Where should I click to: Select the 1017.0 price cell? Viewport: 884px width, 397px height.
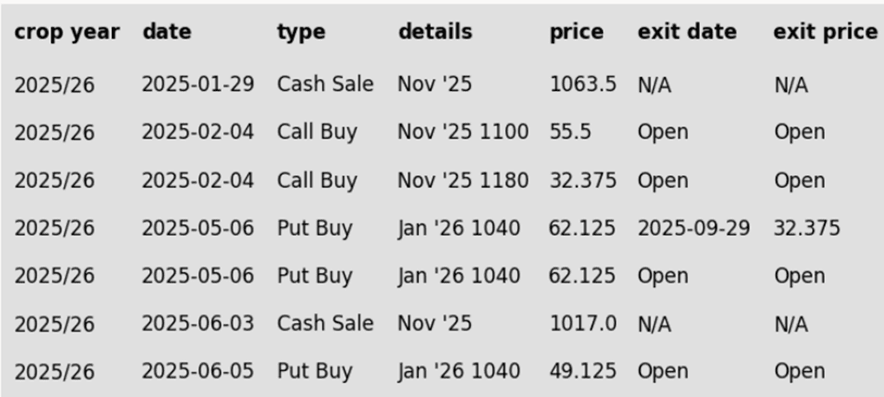click(582, 323)
